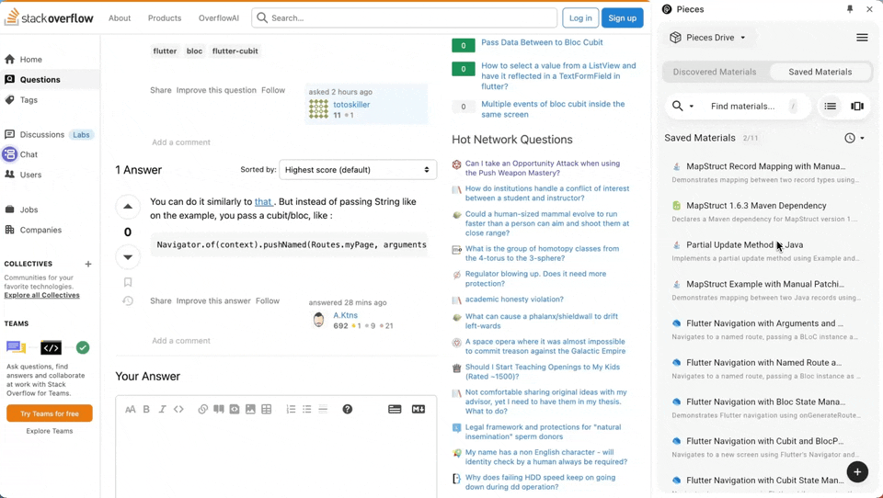
Task: Insert image in answer editor
Action: click(250, 409)
